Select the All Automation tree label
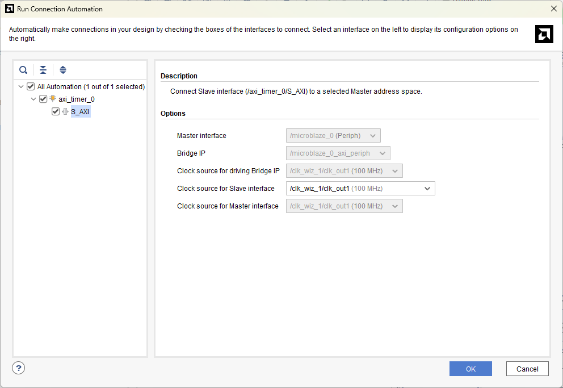The height and width of the screenshot is (388, 563). pyautogui.click(x=91, y=86)
